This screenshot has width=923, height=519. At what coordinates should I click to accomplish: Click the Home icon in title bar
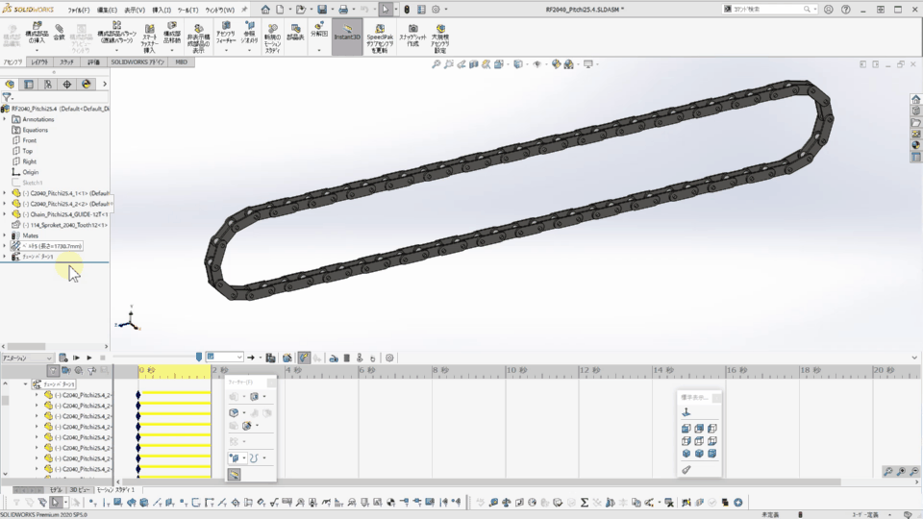265,10
